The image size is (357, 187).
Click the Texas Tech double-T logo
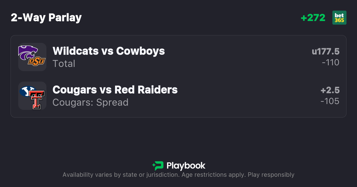37,100
